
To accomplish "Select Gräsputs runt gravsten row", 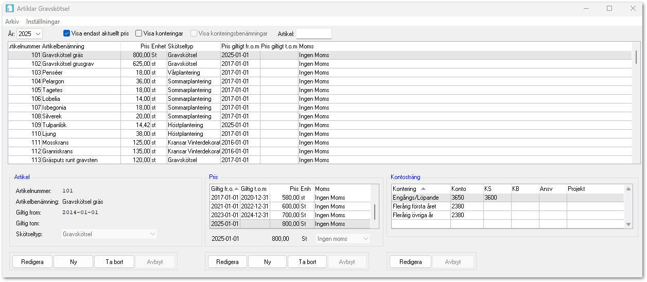I will coord(320,160).
